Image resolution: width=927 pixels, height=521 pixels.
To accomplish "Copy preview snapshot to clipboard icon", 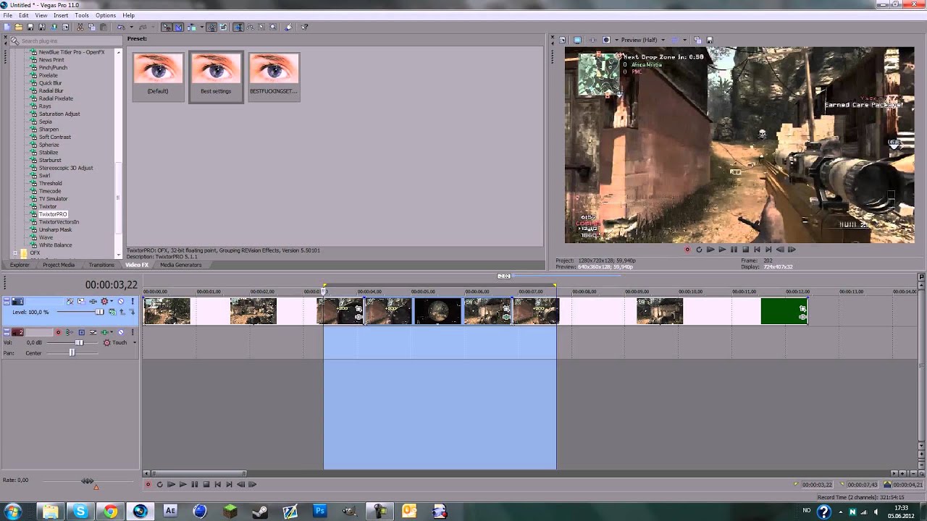I will [697, 40].
